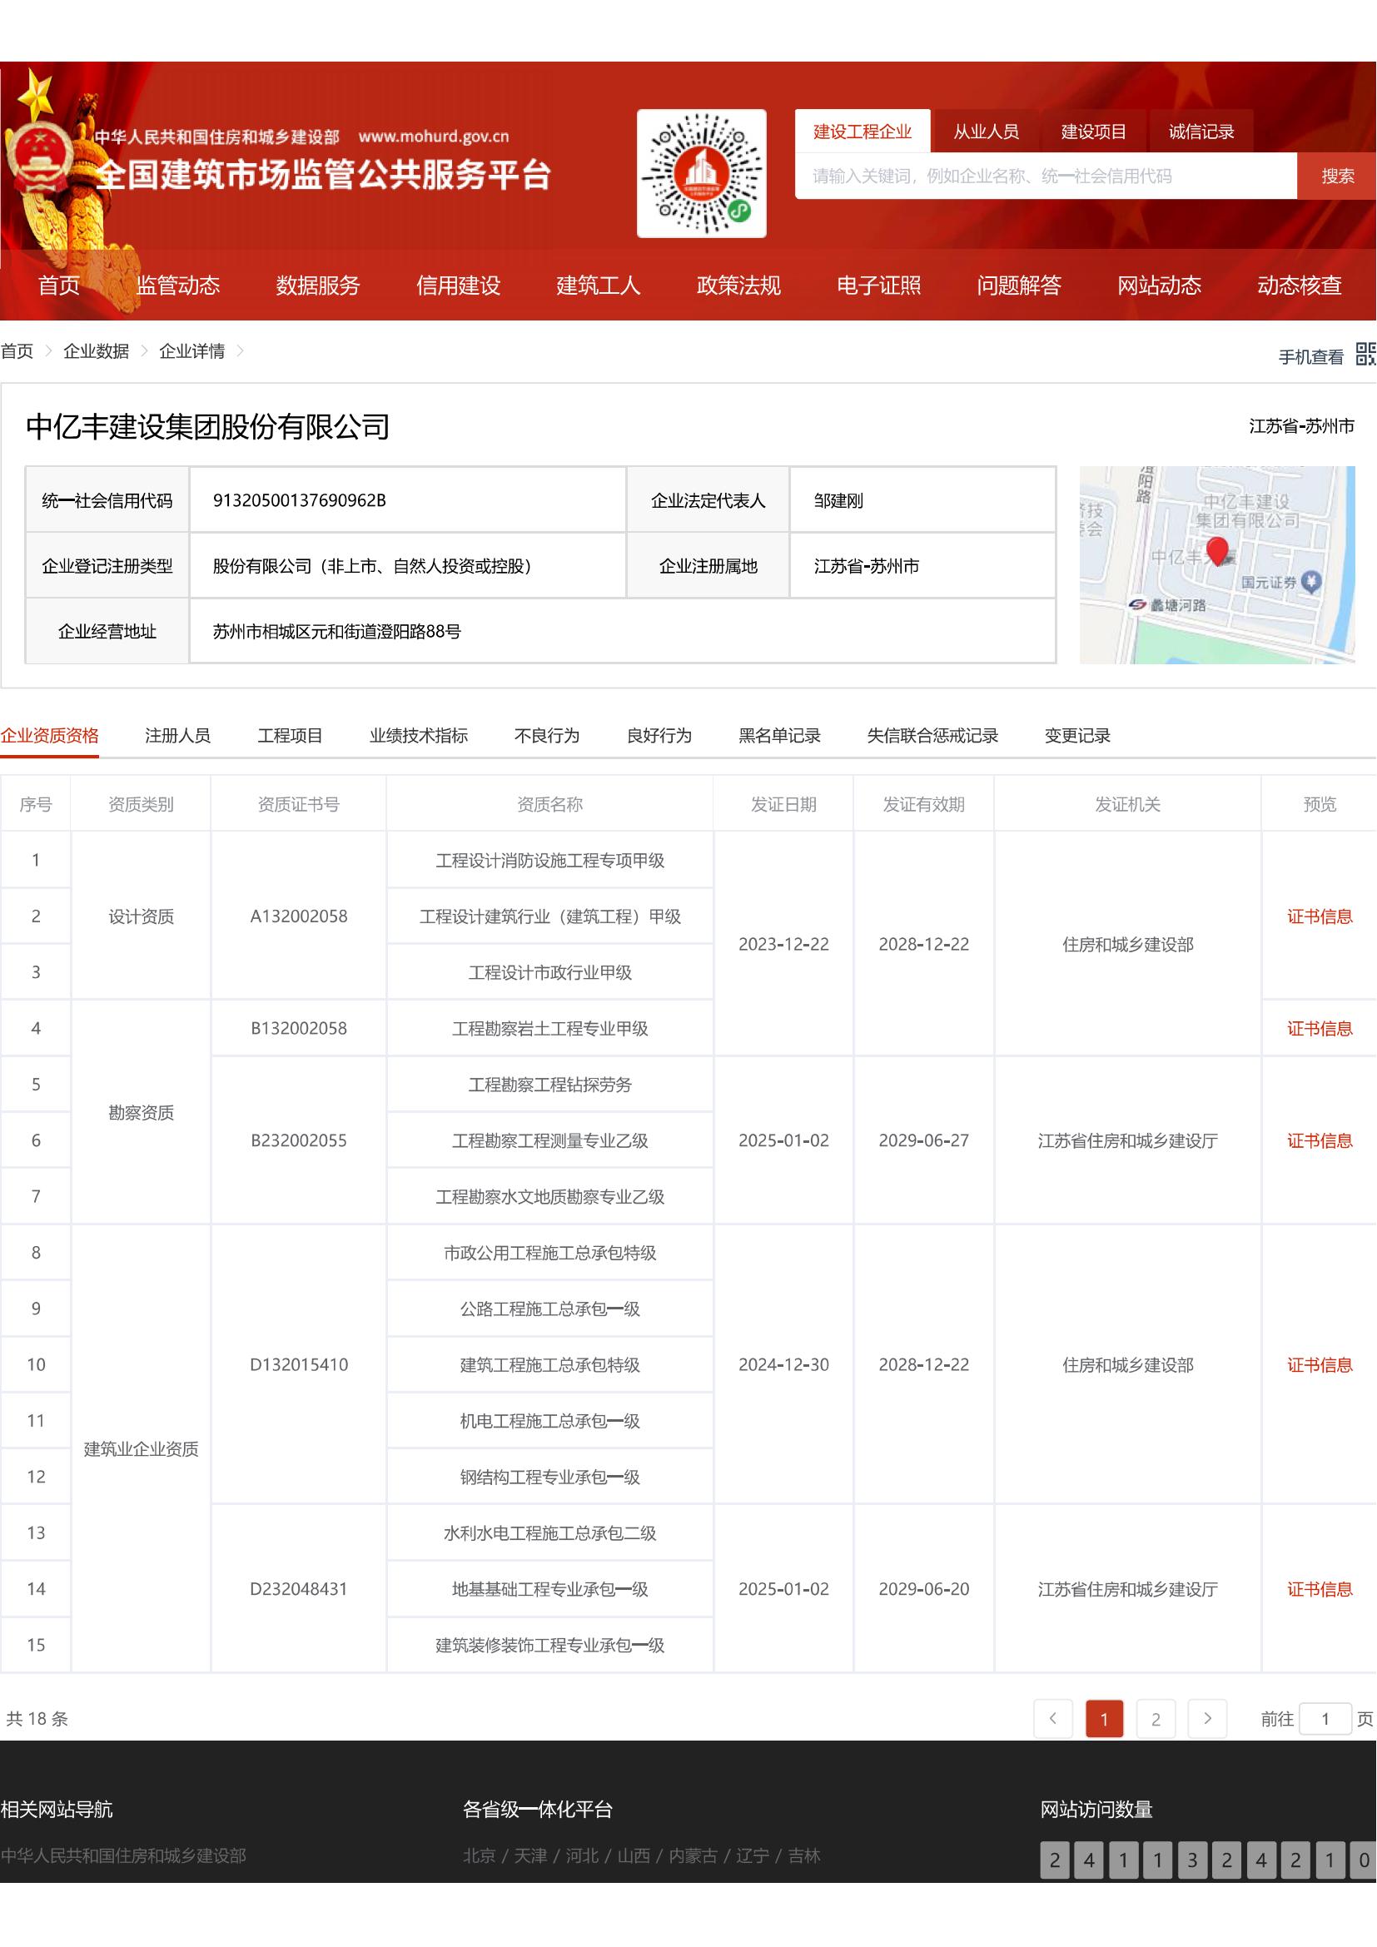This screenshot has height=1947, width=1377.
Task: Click the WeChat QR code in the header
Action: coord(700,174)
